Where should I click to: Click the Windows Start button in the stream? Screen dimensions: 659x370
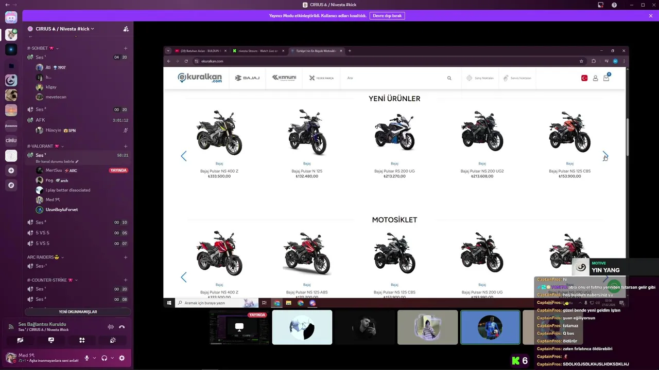pos(169,303)
